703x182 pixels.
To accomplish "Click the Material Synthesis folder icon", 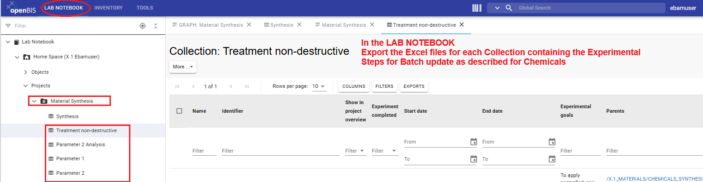I will point(44,101).
